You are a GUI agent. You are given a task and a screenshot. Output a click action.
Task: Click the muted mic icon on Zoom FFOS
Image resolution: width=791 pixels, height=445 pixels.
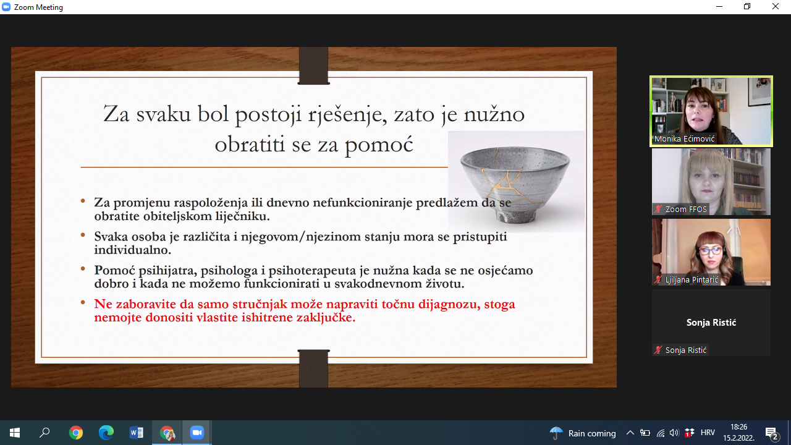tap(659, 210)
